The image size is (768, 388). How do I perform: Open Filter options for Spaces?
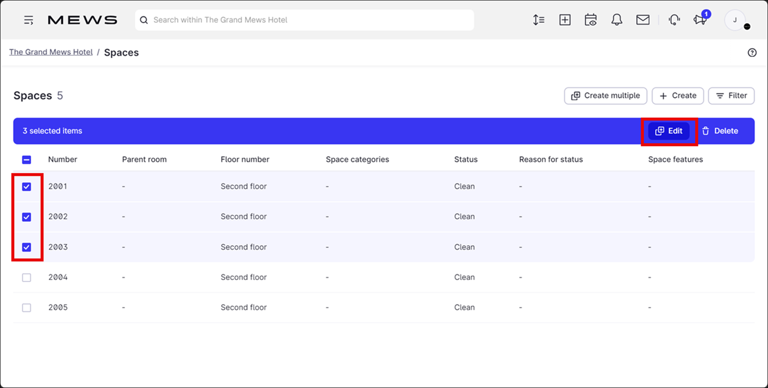click(731, 95)
